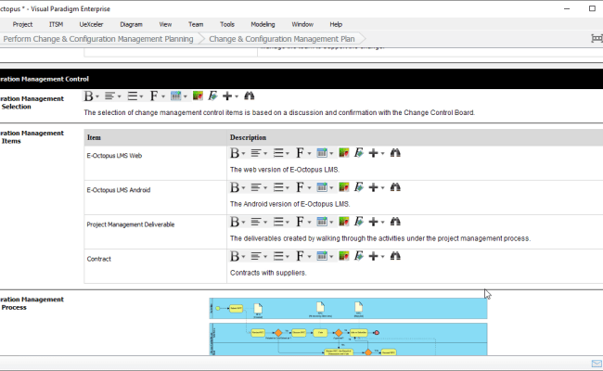Open the Team menu
The image size is (603, 371).
(196, 25)
